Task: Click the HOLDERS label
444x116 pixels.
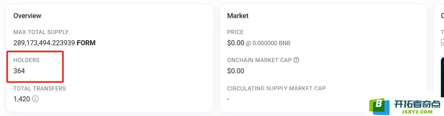Action: pos(26,60)
